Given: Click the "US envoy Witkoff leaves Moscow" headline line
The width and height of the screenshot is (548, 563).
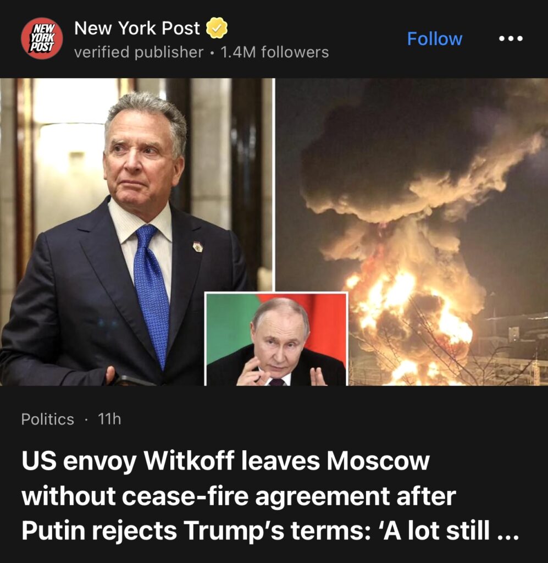Looking at the screenshot, I should pyautogui.click(x=225, y=461).
